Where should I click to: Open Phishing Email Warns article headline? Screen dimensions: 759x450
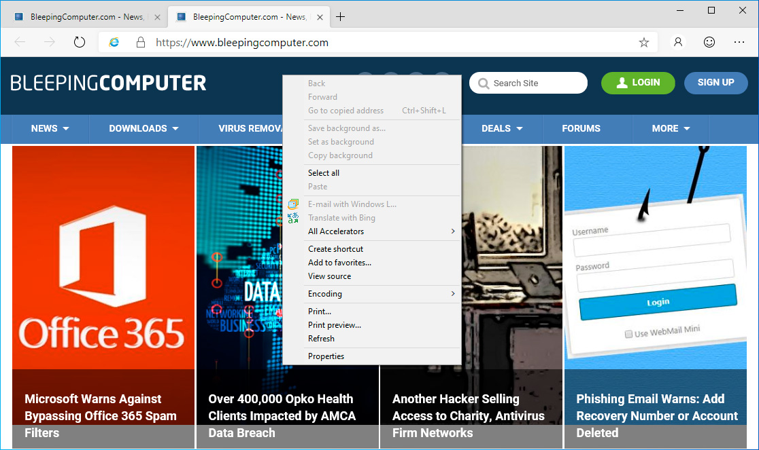coord(657,415)
